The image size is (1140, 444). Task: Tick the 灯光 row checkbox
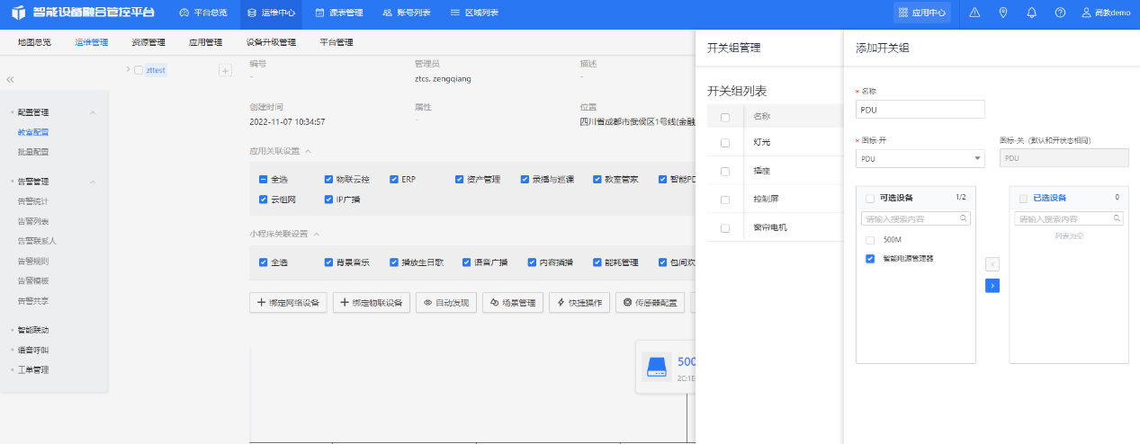click(x=725, y=143)
